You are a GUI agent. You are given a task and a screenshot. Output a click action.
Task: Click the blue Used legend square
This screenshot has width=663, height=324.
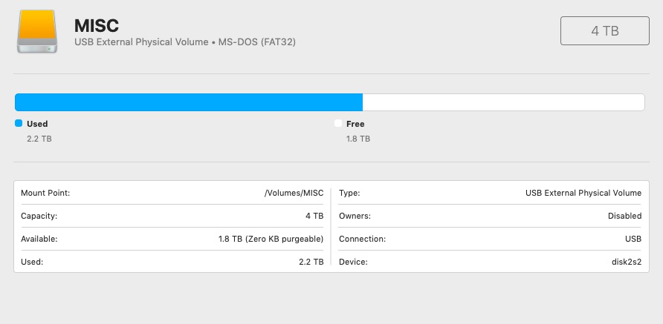click(19, 124)
